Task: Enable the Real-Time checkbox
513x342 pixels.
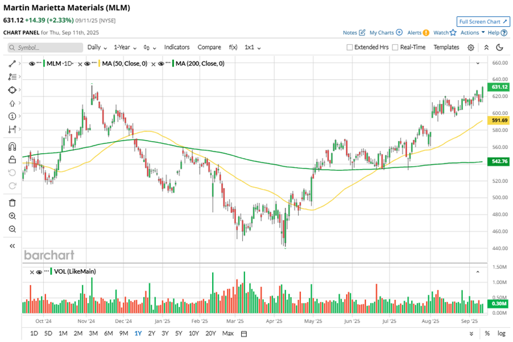Action: (x=395, y=47)
